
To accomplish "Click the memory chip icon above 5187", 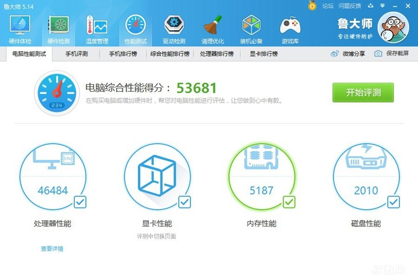I will coord(262,156).
